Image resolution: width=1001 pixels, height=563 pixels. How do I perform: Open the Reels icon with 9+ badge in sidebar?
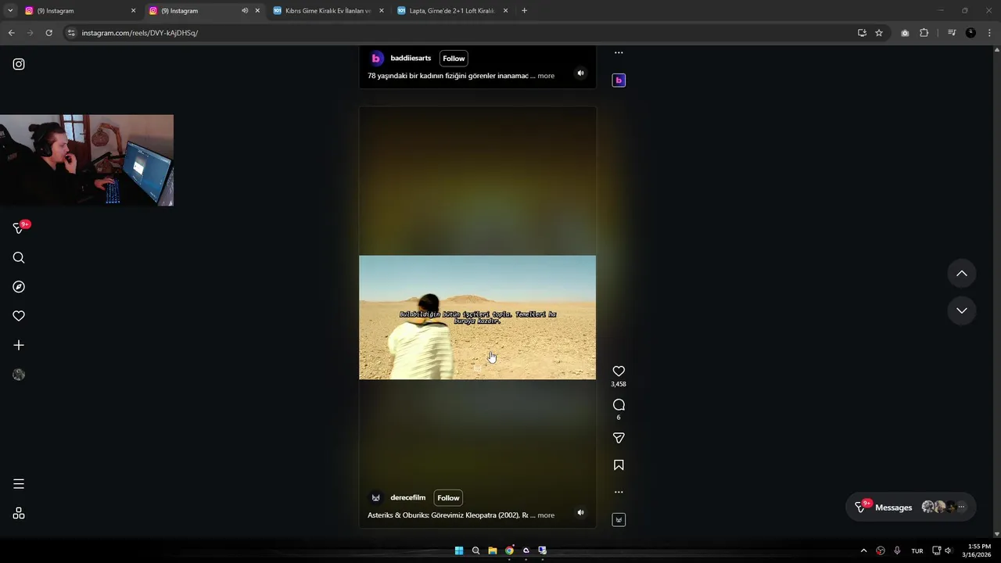pos(19,228)
